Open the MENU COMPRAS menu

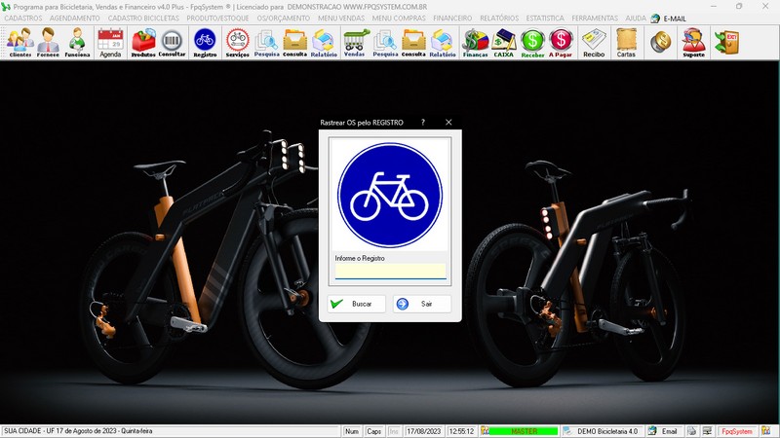pyautogui.click(x=399, y=18)
